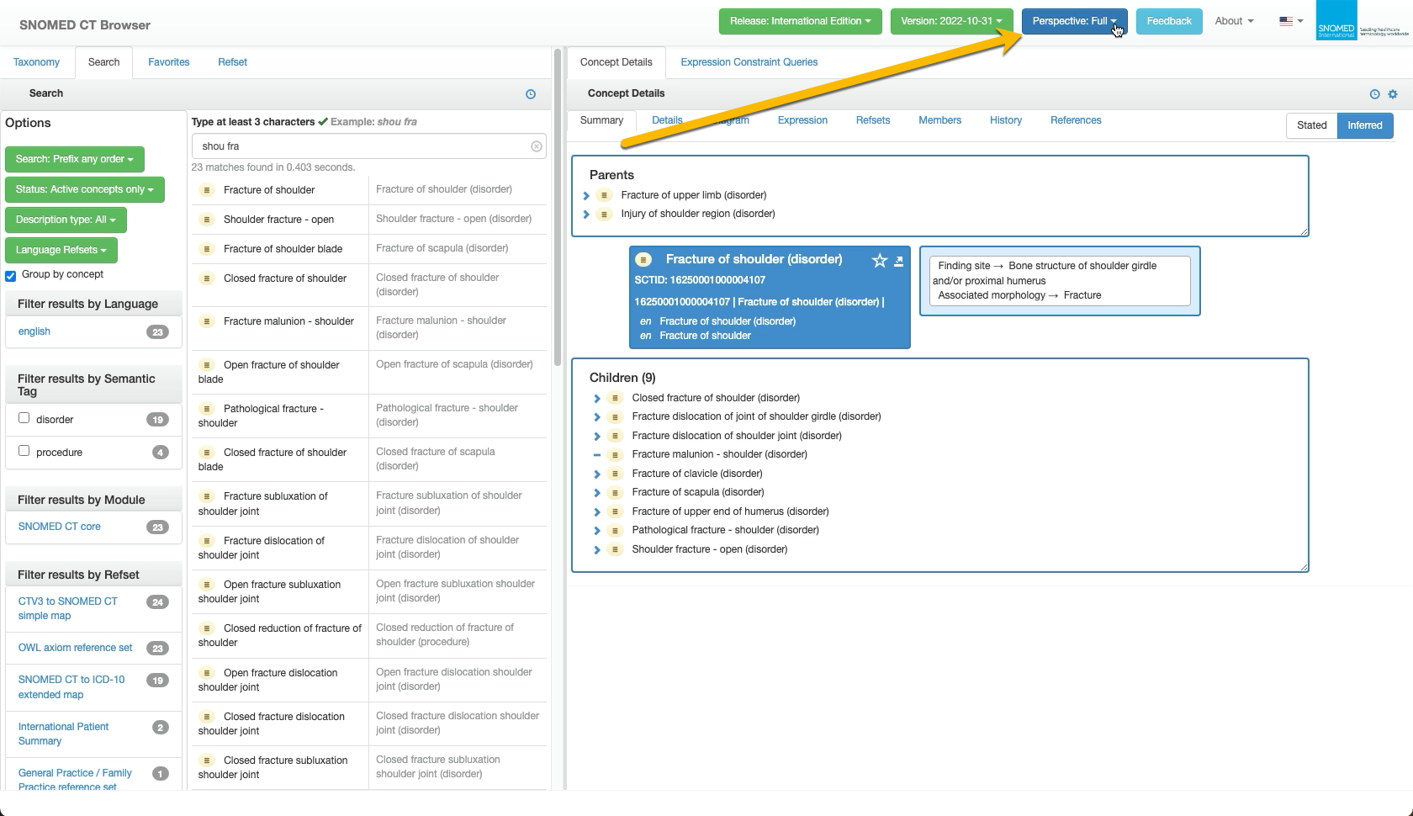The height and width of the screenshot is (816, 1413).
Task: Click the icon next to Fracture of scapula child
Action: 615,493
